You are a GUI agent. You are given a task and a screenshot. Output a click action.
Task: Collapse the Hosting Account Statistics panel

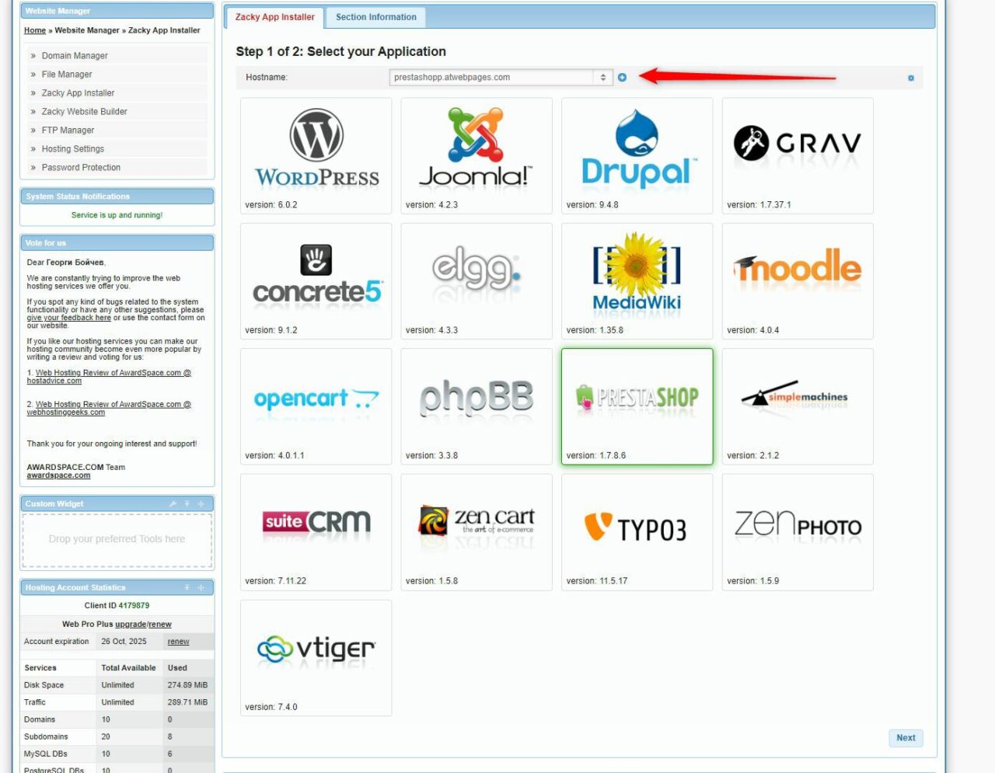tap(187, 587)
